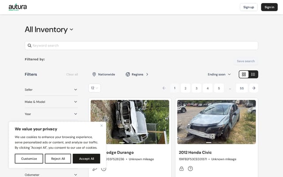Close the cookie privacy banner
The height and width of the screenshot is (177, 283).
pyautogui.click(x=101, y=126)
